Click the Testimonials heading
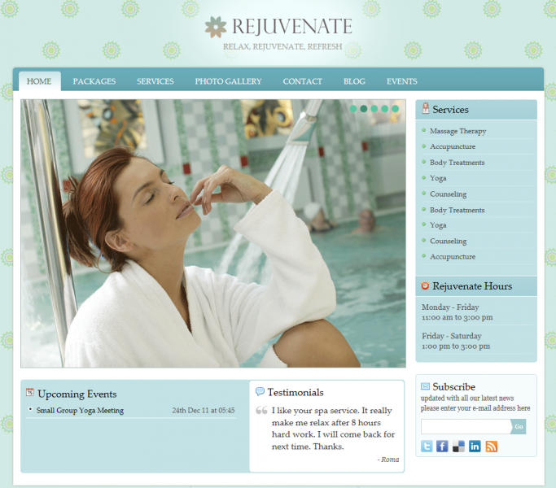The width and height of the screenshot is (556, 488). (x=296, y=392)
